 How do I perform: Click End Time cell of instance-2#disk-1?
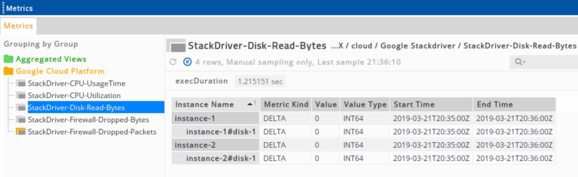pyautogui.click(x=515, y=158)
